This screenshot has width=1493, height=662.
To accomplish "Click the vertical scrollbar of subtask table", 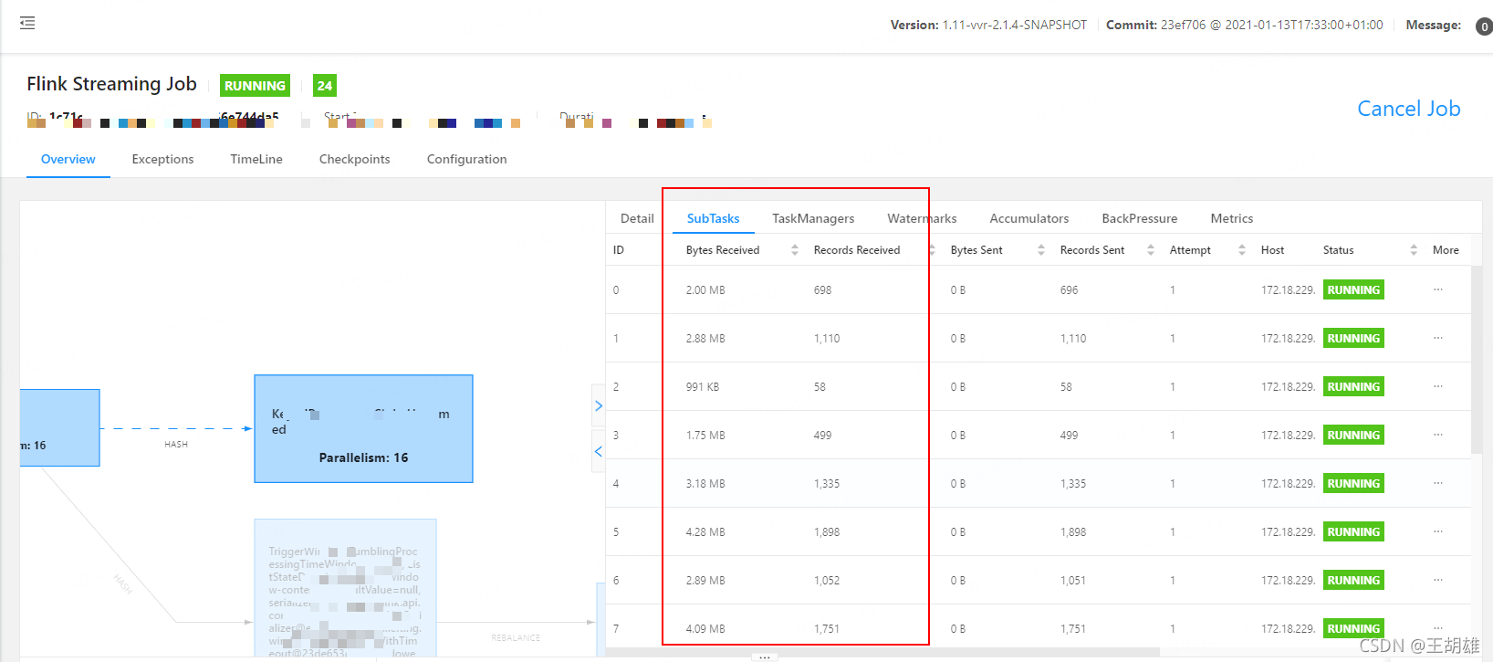I will [x=1477, y=360].
